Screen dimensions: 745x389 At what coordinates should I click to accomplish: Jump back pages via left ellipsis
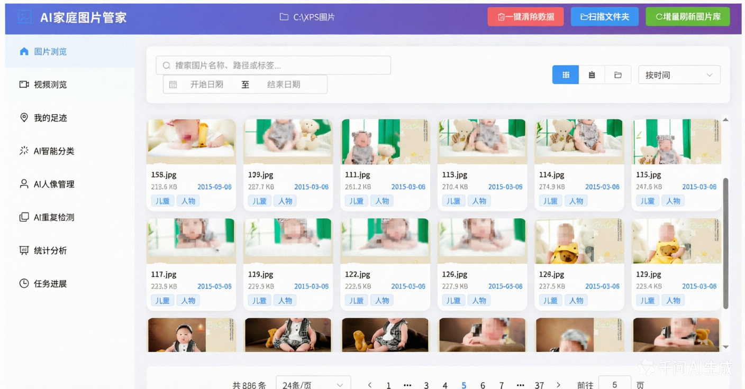[407, 385]
